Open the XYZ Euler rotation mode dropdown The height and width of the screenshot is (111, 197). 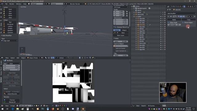click(121, 7)
